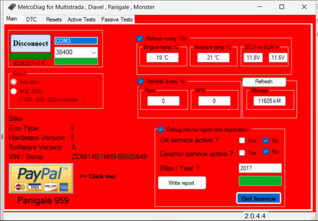Click the VIN text ZDM14B1W6HB005649
The width and height of the screenshot is (318, 221).
[109, 157]
